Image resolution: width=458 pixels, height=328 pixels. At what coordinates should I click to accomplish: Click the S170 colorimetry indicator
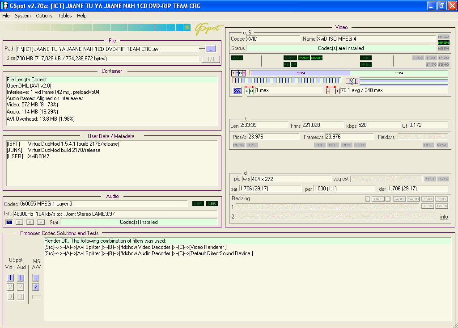[x=431, y=64]
